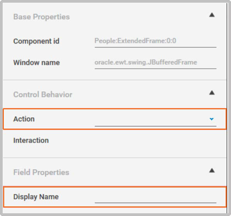Click the empty value area beside Interaction
The image size is (231, 216).
click(155, 141)
